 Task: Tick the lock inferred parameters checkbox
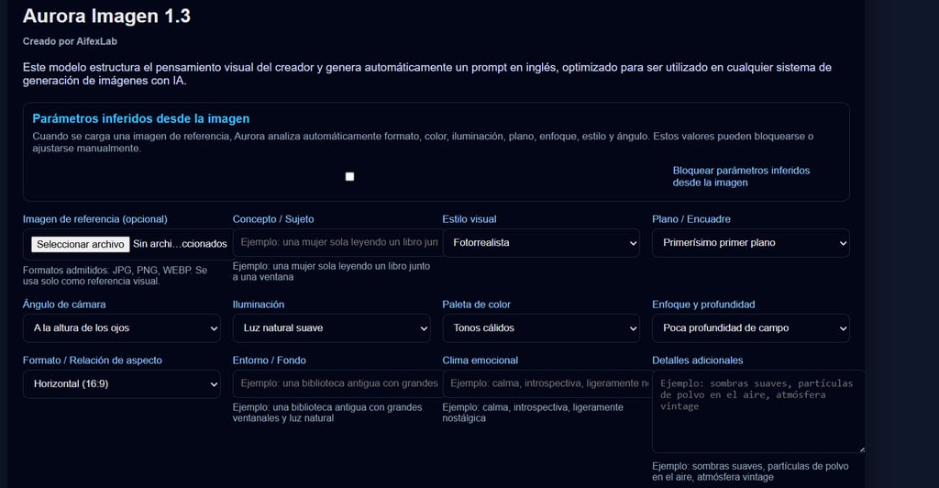click(x=349, y=177)
